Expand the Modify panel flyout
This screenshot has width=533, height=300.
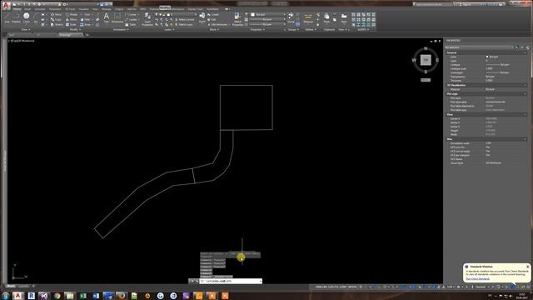(76, 30)
